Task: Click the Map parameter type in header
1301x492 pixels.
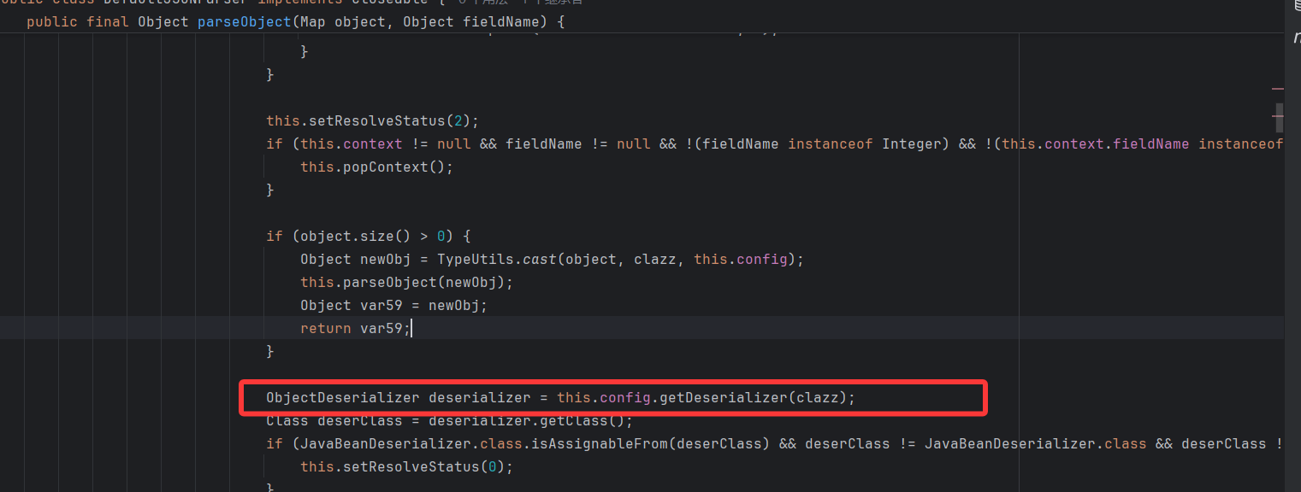Action: 312,21
